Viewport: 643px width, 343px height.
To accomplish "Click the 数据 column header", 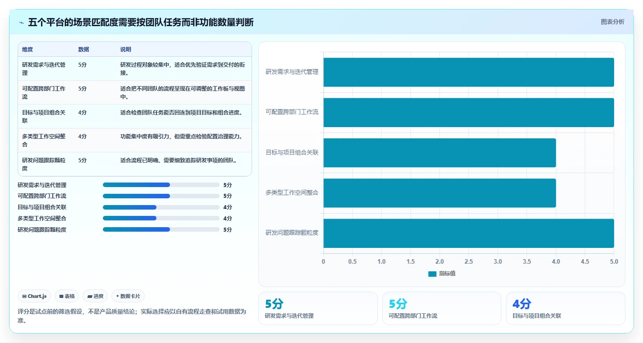I will 83,50.
